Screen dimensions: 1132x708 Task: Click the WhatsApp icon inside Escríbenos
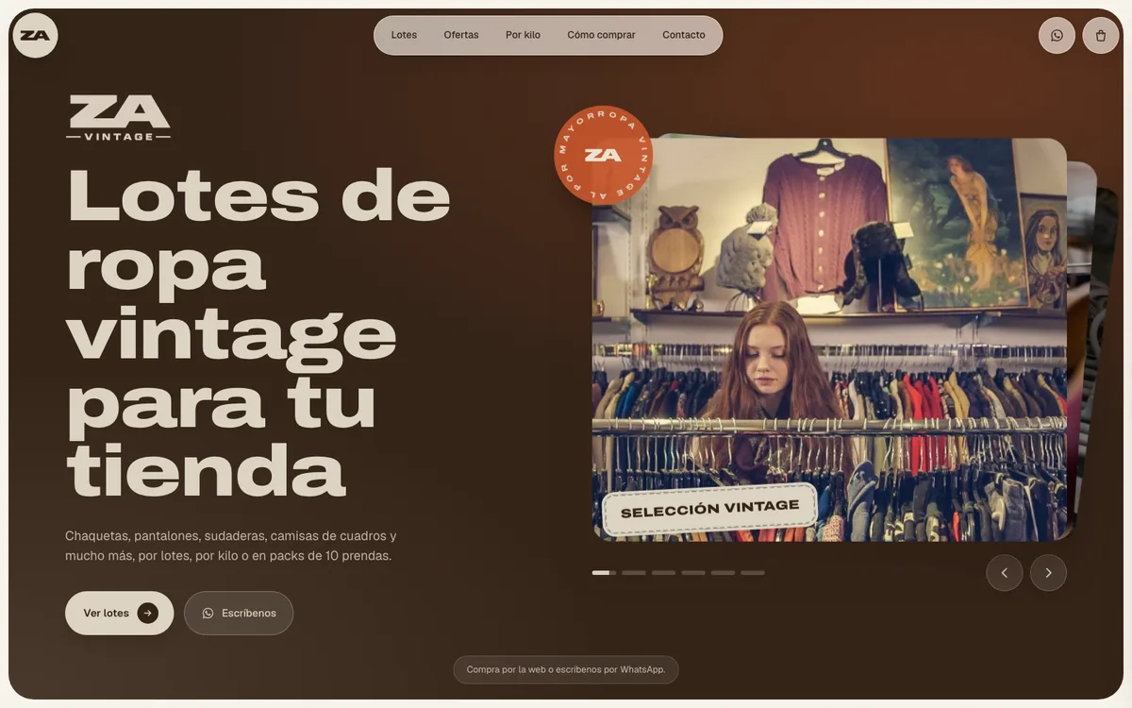point(208,613)
